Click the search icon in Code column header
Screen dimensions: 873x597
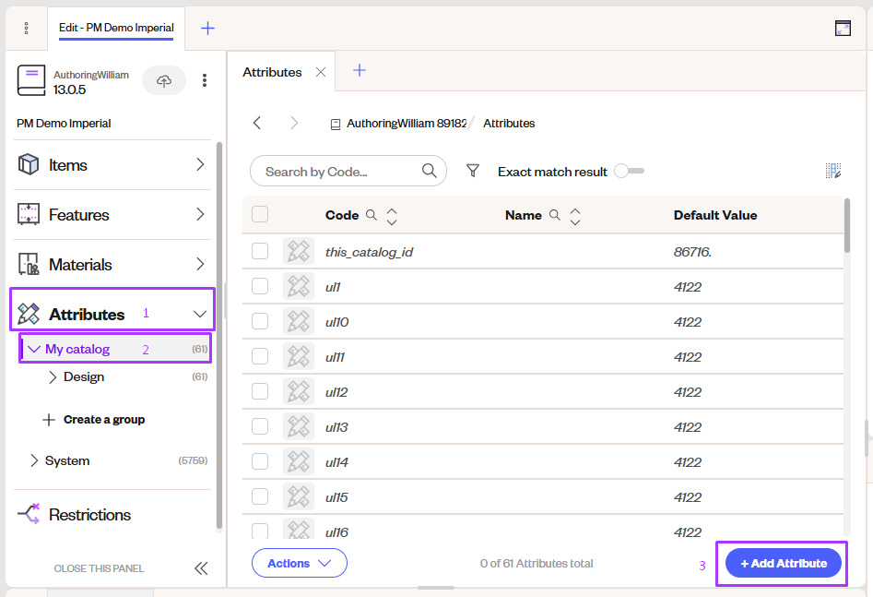click(372, 215)
